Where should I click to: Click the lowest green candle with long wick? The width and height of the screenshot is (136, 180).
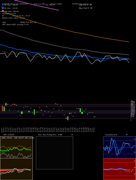68,118
